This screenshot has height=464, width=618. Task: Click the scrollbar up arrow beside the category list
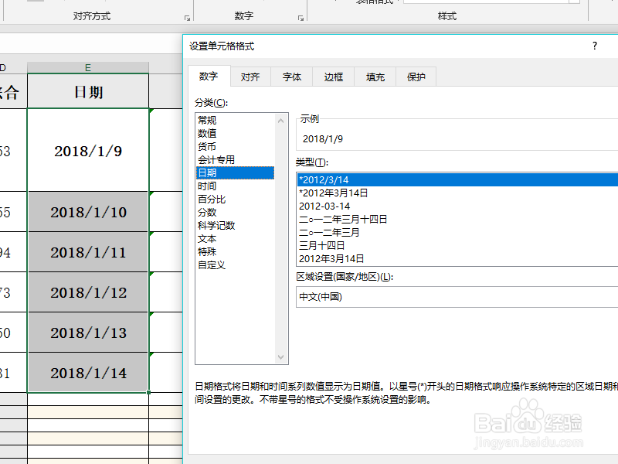point(280,121)
